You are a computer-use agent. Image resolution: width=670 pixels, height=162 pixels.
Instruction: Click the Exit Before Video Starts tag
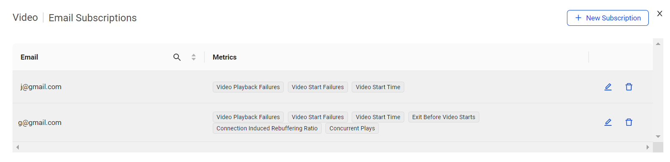point(443,117)
